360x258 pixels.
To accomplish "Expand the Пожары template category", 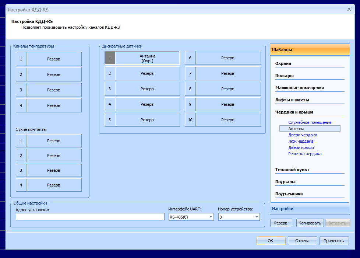I will [284, 76].
